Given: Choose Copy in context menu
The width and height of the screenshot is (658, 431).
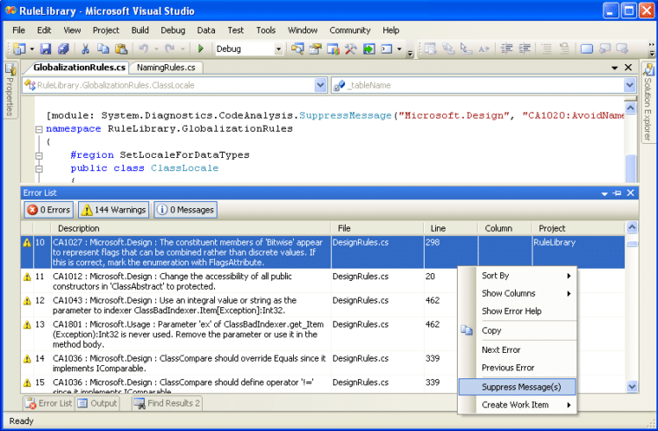Looking at the screenshot, I should coord(518,330).
